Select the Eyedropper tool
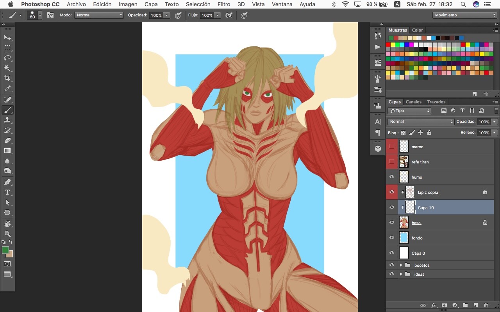 click(x=7, y=89)
